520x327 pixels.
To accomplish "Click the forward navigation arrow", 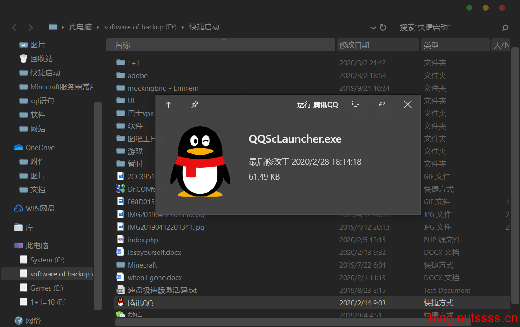I will (x=30, y=28).
